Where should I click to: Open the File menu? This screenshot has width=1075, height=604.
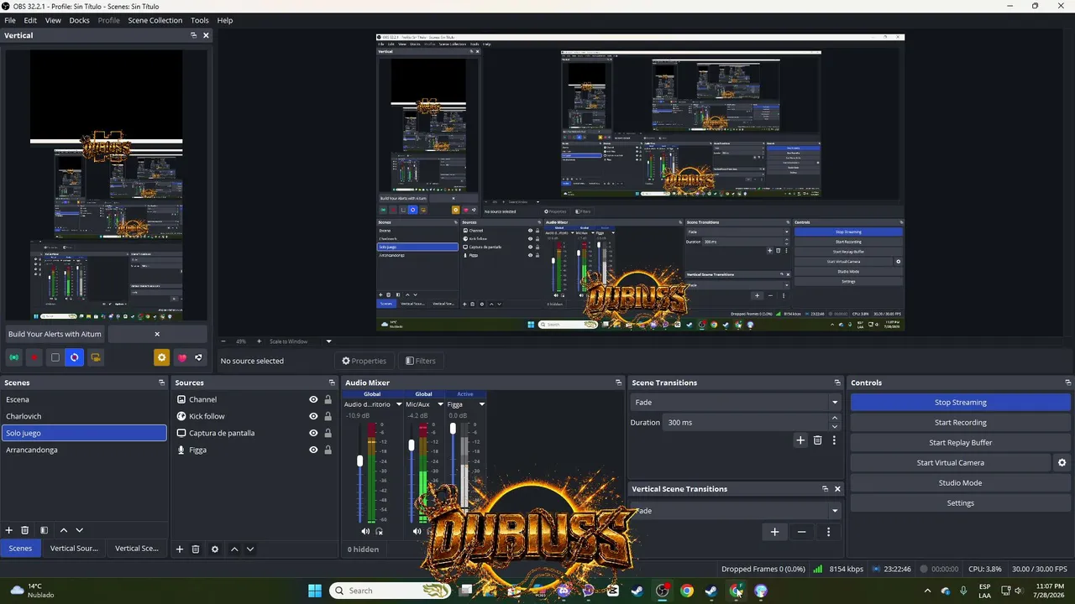[x=10, y=20]
